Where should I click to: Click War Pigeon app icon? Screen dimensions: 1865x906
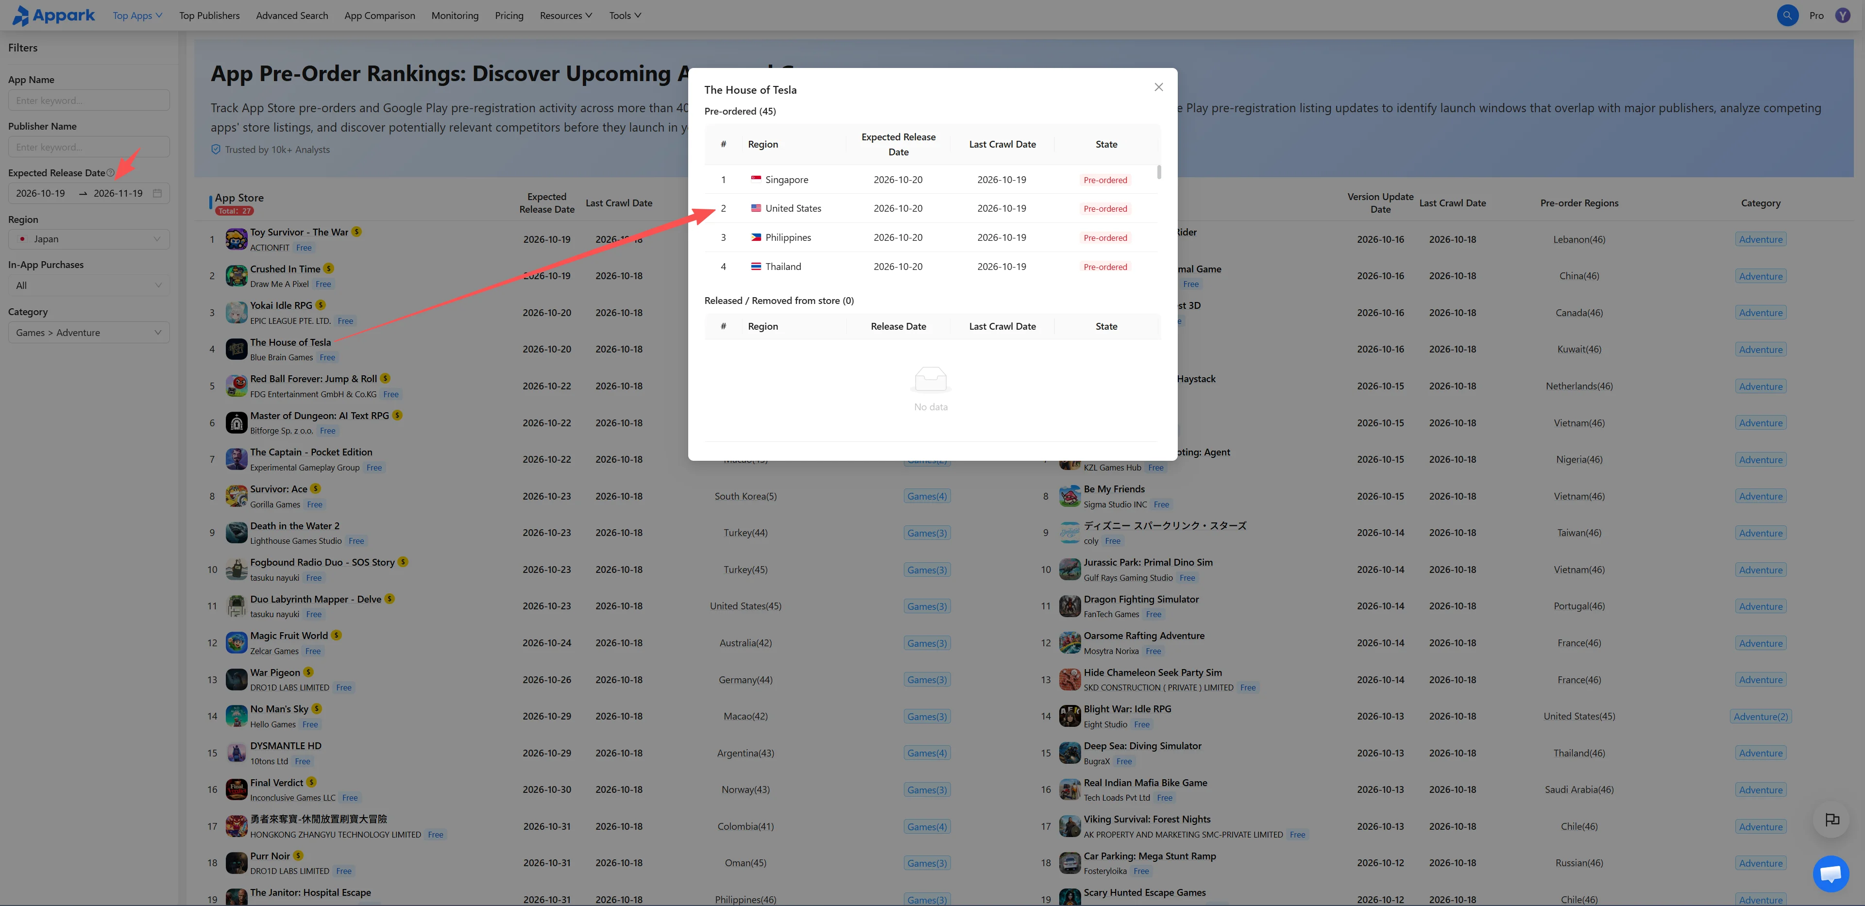click(236, 680)
